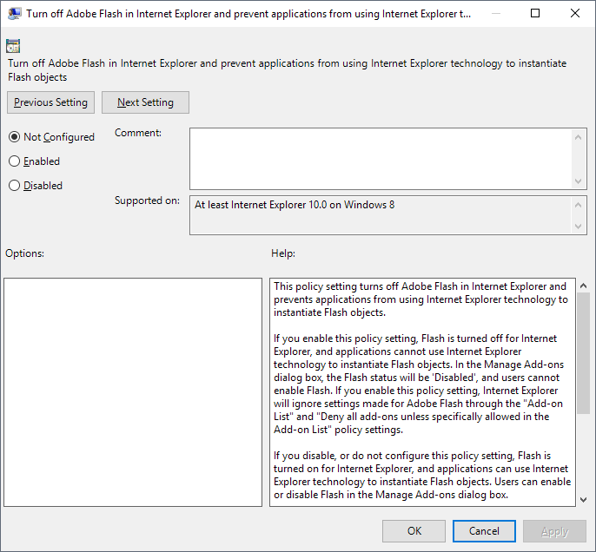Click the Options pane area
The height and width of the screenshot is (552, 596).
click(x=133, y=392)
